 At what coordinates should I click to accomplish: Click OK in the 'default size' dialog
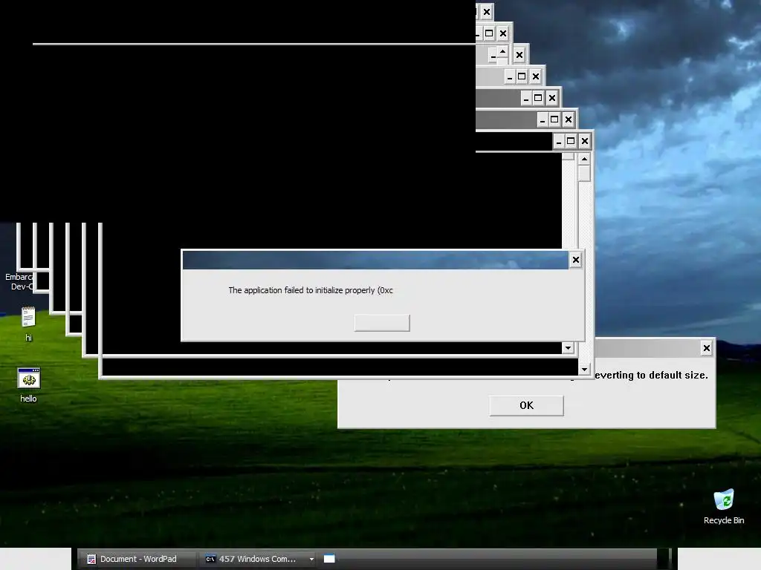pyautogui.click(x=527, y=405)
